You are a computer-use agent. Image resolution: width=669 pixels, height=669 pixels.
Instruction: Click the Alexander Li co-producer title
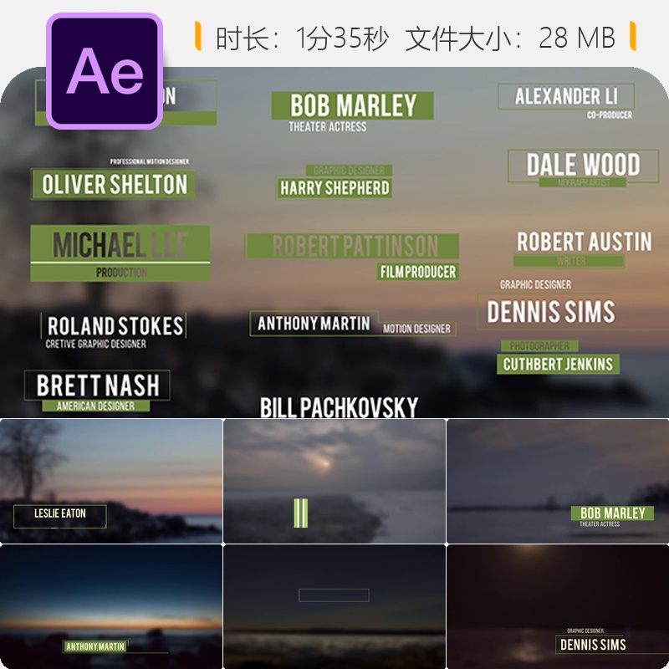click(x=566, y=101)
